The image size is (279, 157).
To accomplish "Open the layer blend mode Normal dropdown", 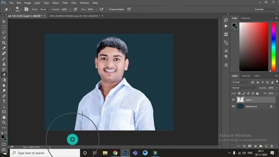I will point(245,88).
